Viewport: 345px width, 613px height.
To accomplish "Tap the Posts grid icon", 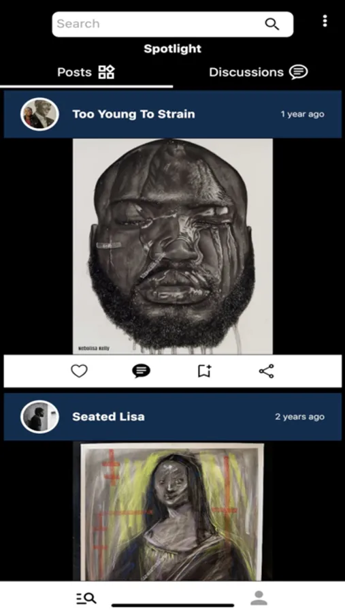I will (106, 72).
